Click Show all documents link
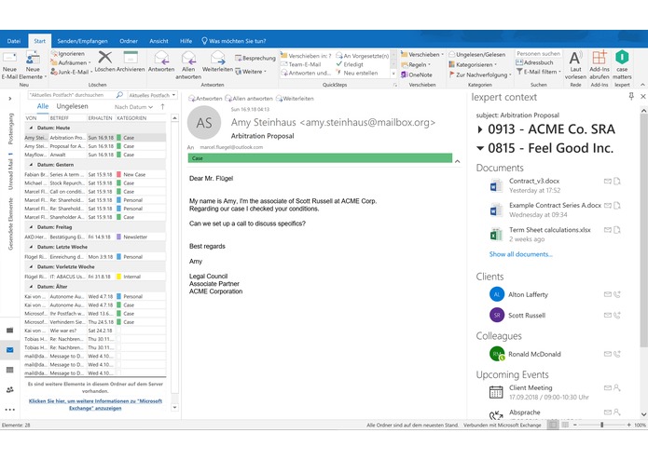Image resolution: width=648 pixels, height=460 pixels. 520,254
